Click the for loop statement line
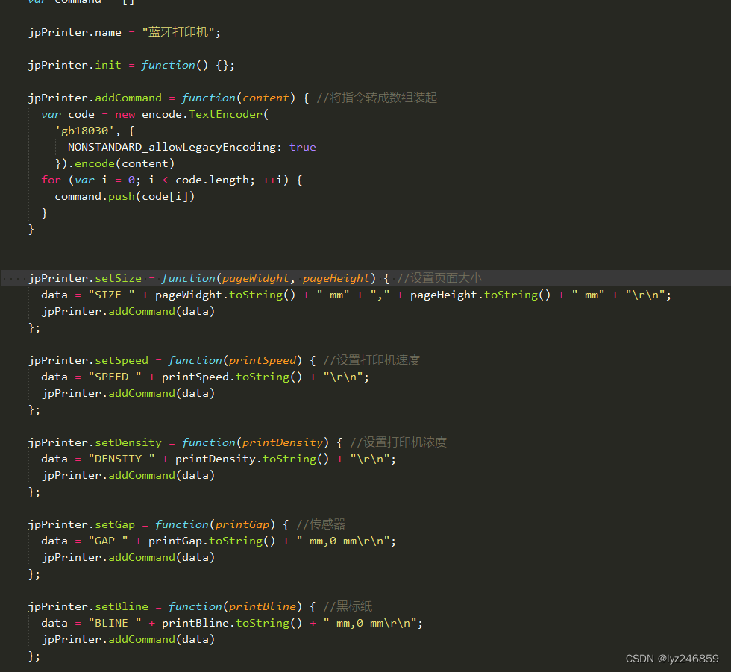Image resolution: width=731 pixels, height=672 pixels. click(x=172, y=180)
